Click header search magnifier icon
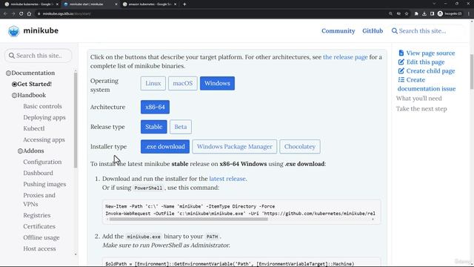The height and width of the screenshot is (267, 474). [x=395, y=31]
